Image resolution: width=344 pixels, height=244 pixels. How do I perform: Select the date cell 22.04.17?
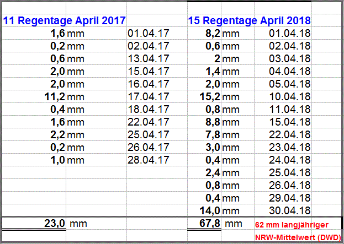[x=149, y=122]
